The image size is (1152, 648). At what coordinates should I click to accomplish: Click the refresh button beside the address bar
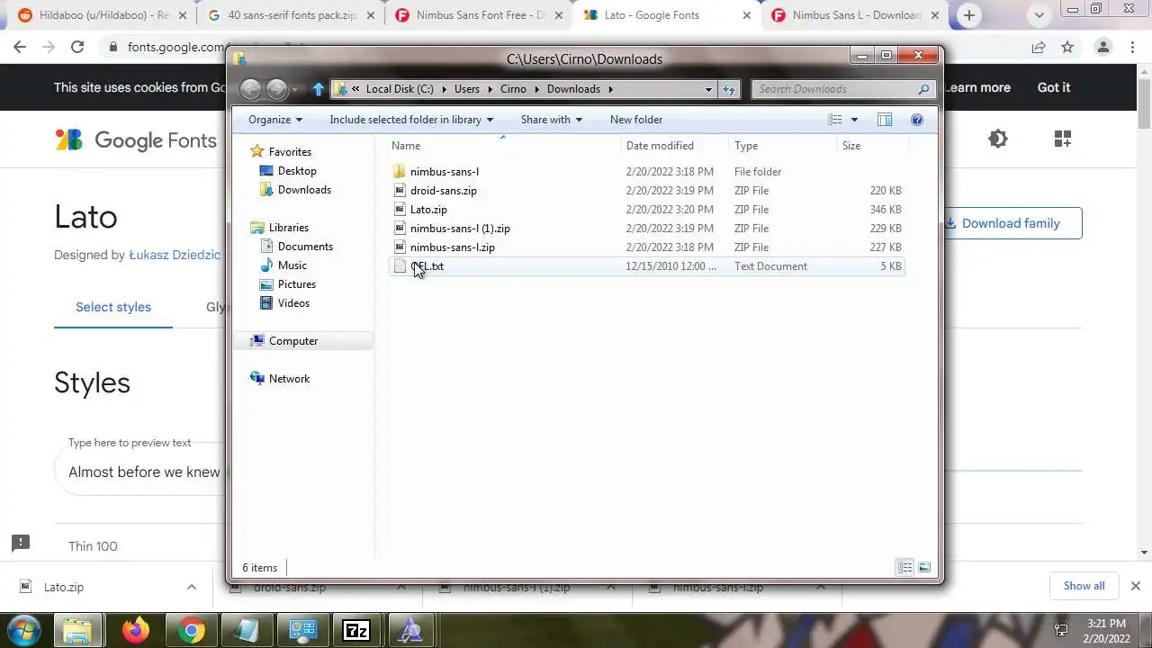coord(729,89)
